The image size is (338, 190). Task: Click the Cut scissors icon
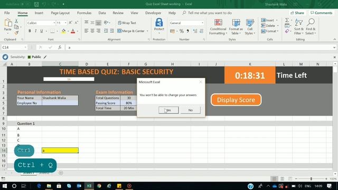coord(16,21)
